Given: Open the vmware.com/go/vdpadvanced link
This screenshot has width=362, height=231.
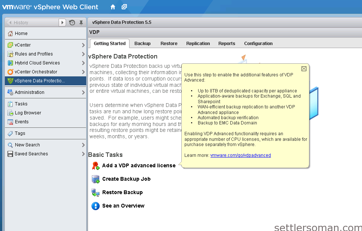Looking at the screenshot, I should (241, 155).
